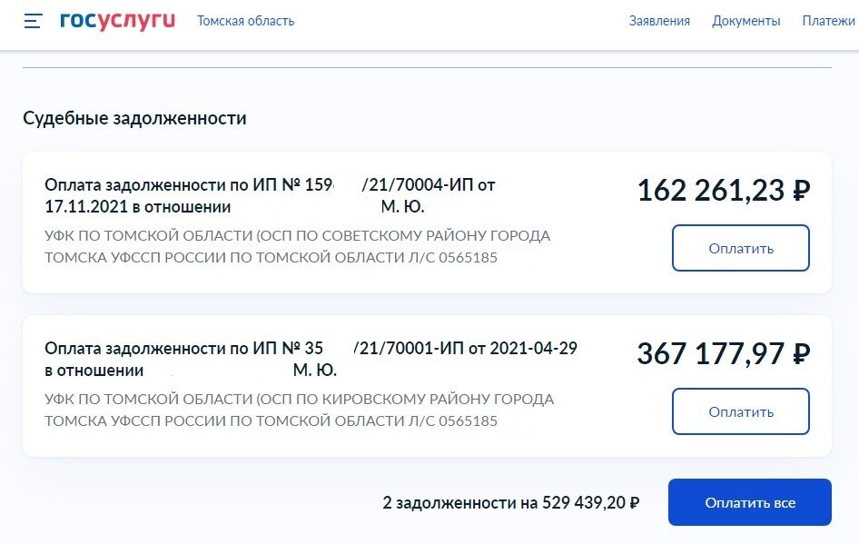Pay the 162 261,23 ₽ debt with Оплатить
Screen dimensions: 859x544
[741, 248]
